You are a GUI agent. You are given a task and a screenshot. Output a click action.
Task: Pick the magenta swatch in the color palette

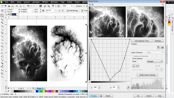[48, 91]
